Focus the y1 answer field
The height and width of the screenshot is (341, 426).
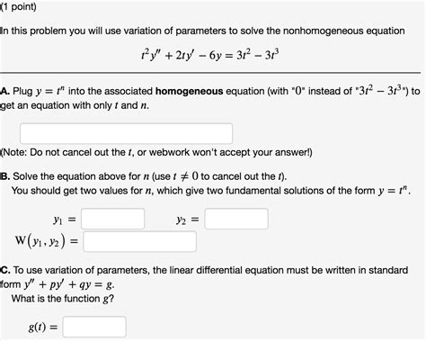[x=113, y=219]
